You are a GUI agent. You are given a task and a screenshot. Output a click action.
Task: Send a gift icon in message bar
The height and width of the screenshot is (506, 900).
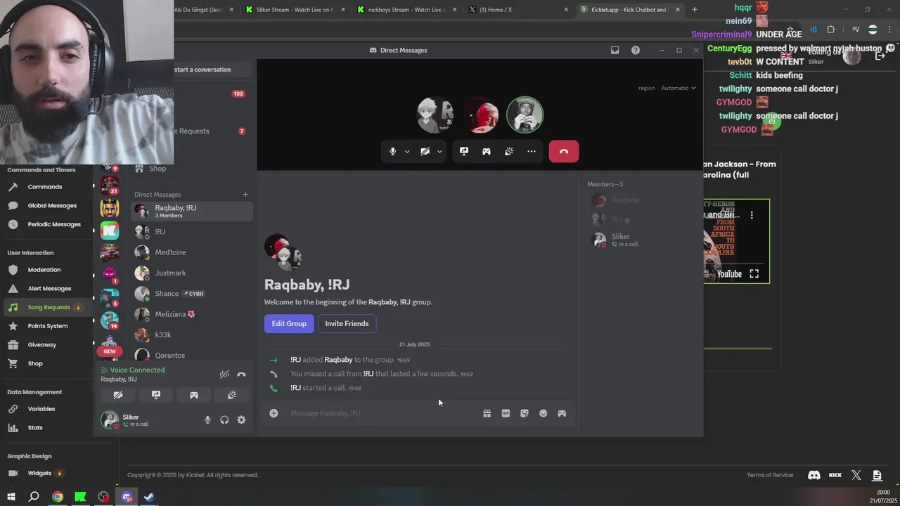(x=487, y=413)
